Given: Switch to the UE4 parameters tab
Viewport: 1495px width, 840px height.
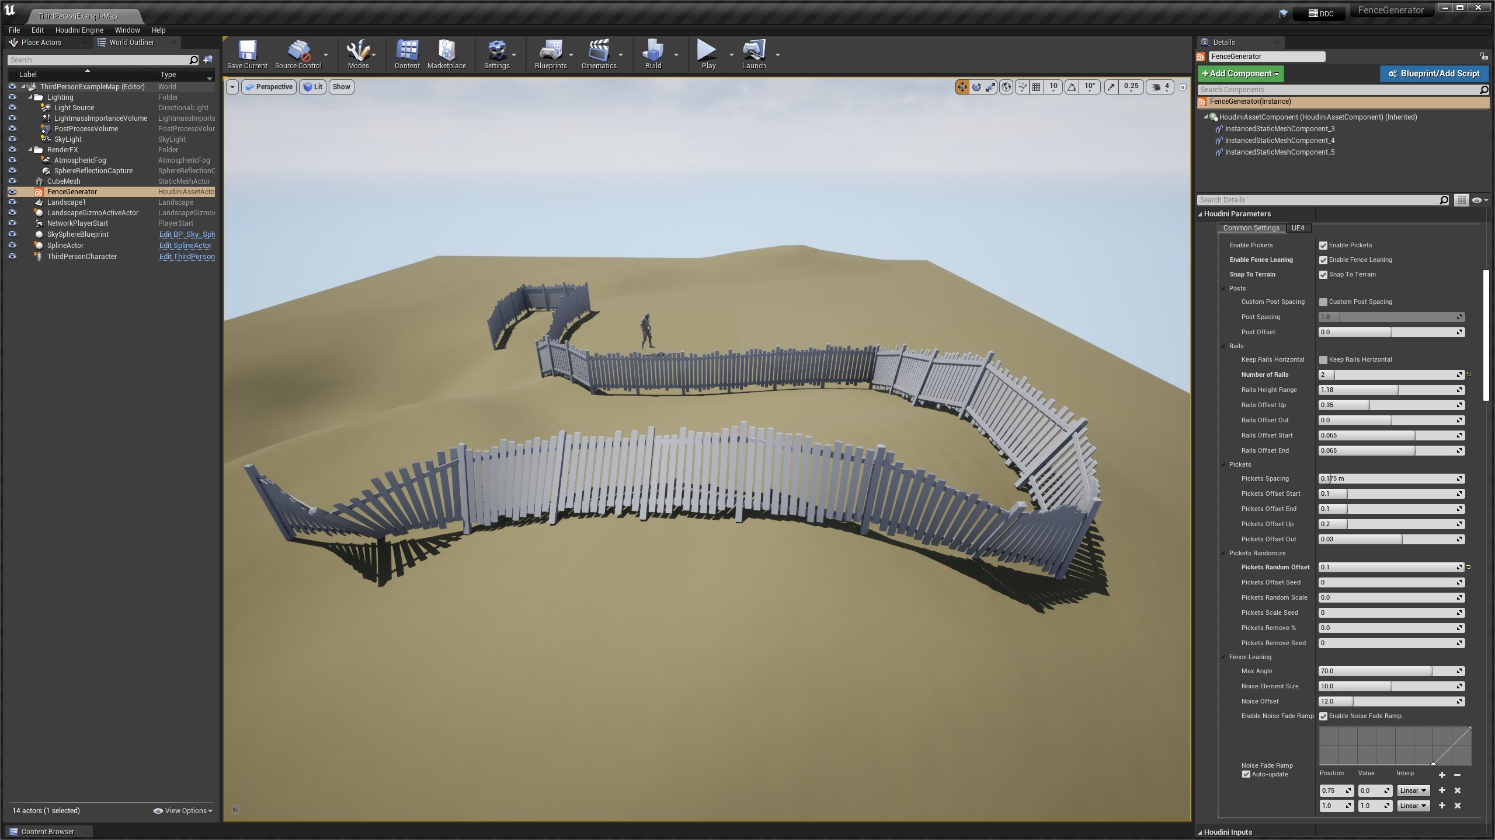Looking at the screenshot, I should pyautogui.click(x=1299, y=228).
